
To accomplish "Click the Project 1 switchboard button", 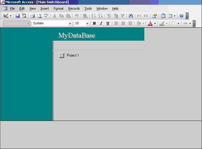I will 61,55.
